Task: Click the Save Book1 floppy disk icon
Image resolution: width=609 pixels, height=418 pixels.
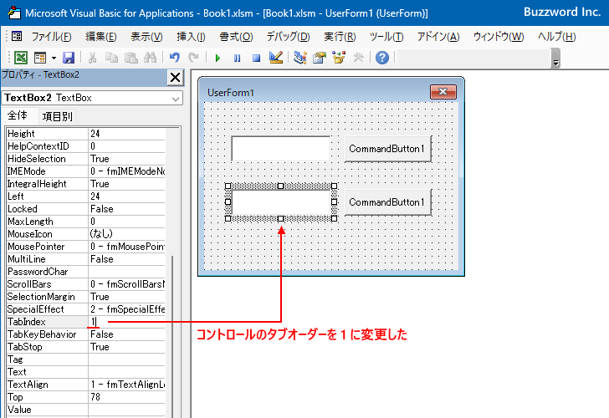Action: [x=69, y=58]
